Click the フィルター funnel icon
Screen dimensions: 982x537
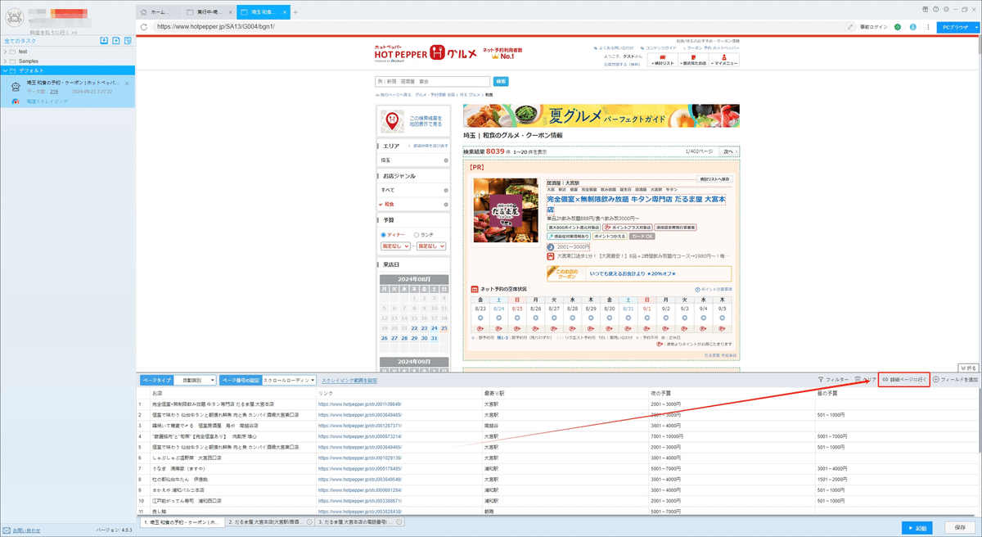821,380
